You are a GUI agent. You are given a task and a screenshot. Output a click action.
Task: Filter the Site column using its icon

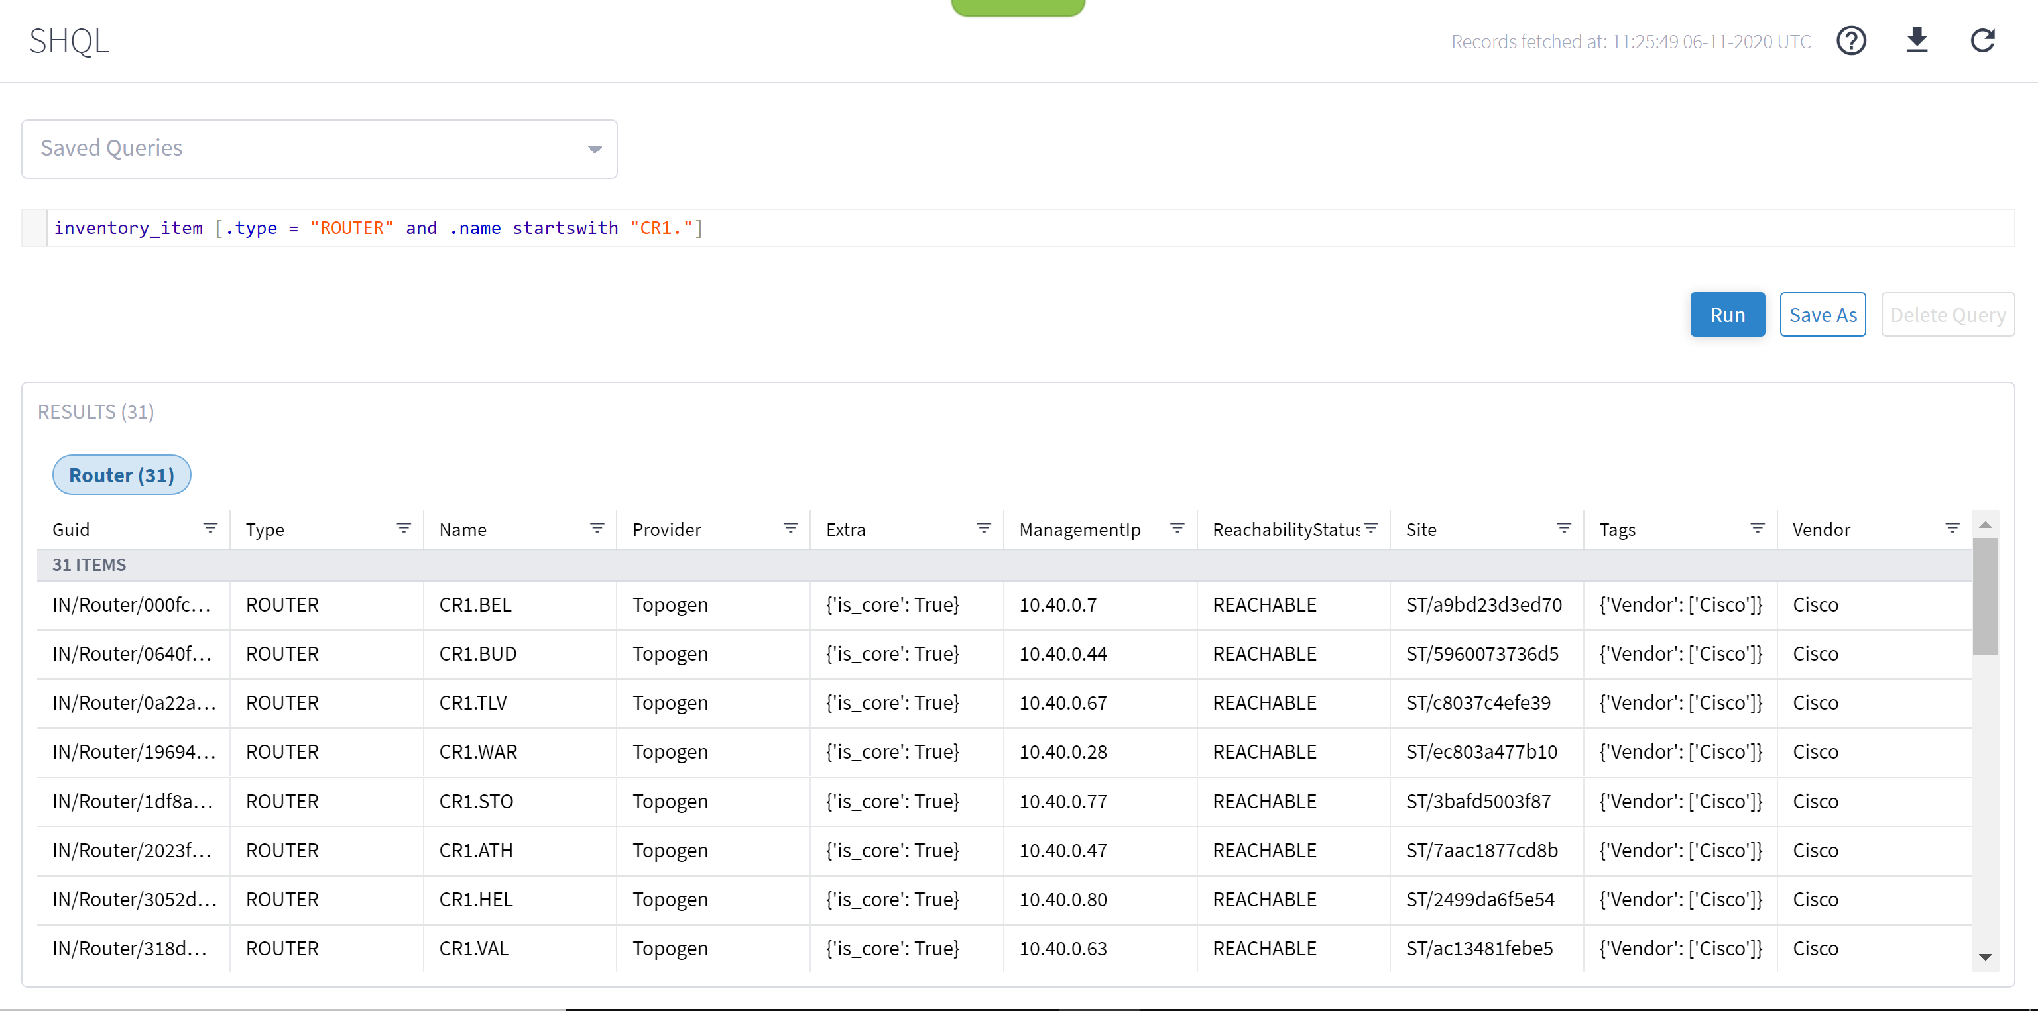1563,527
